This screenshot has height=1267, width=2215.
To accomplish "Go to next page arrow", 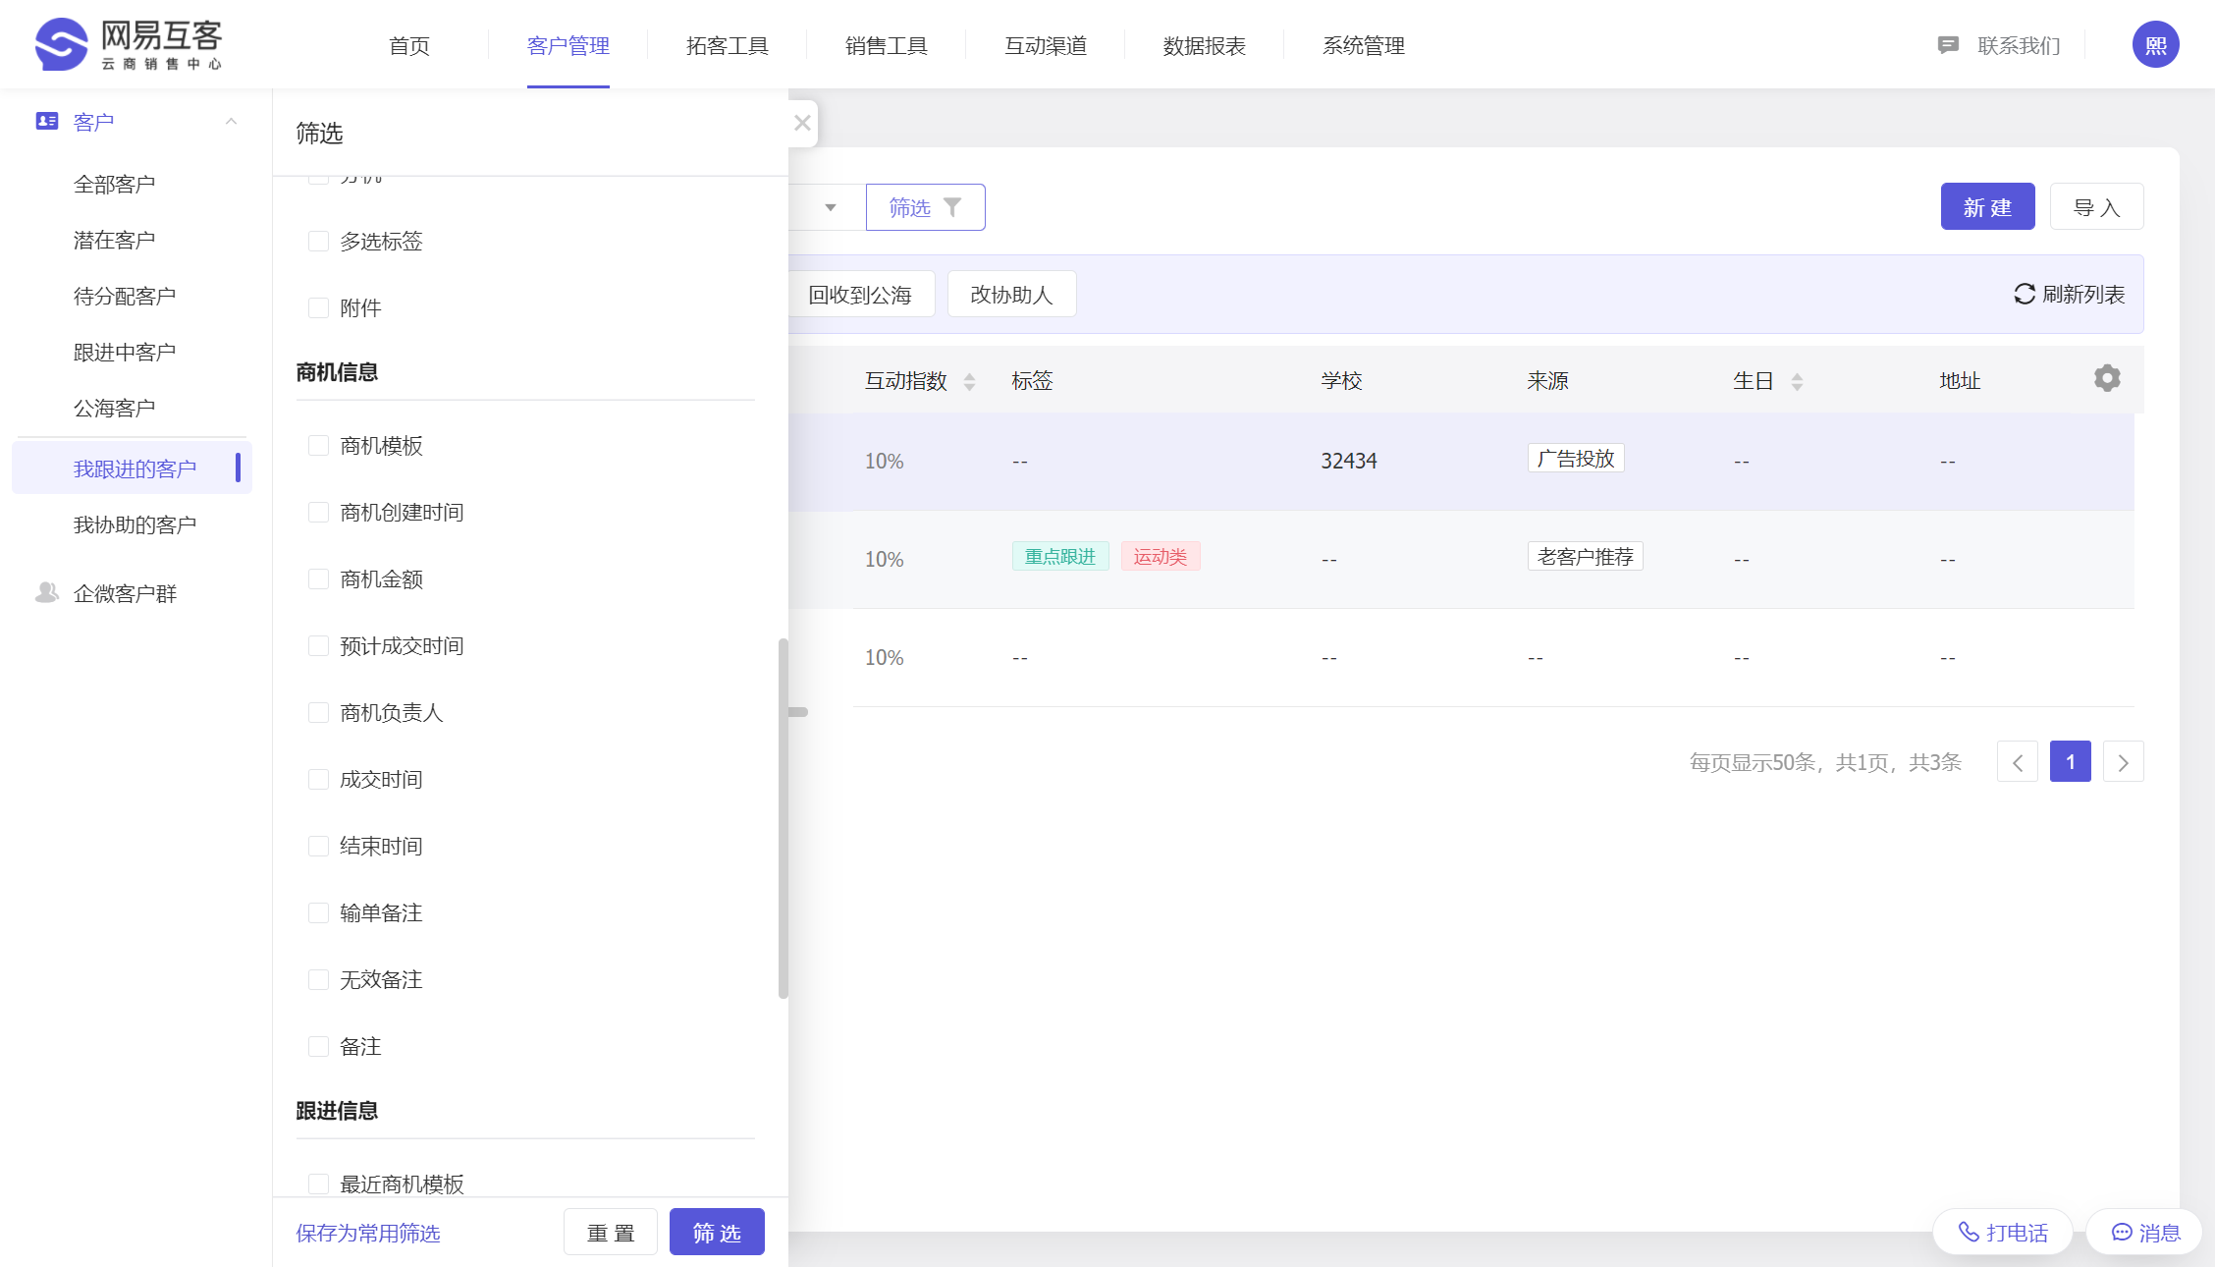I will pos(2123,762).
